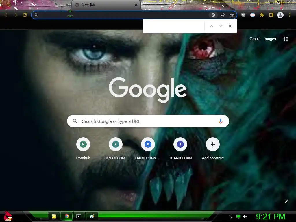Open the XNXX.COM shortcut tile
296x222 pixels.
(116, 149)
